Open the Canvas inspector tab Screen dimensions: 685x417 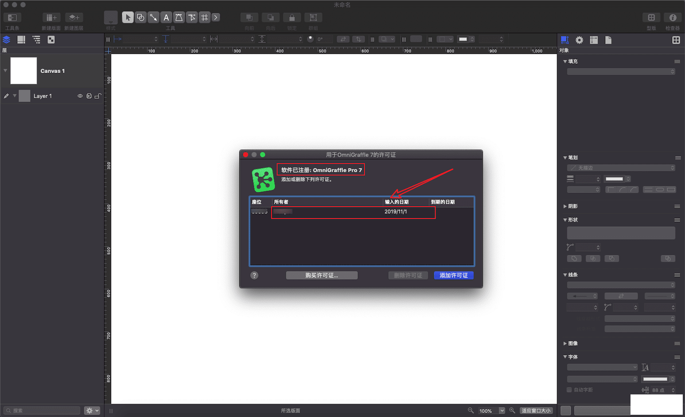point(594,40)
